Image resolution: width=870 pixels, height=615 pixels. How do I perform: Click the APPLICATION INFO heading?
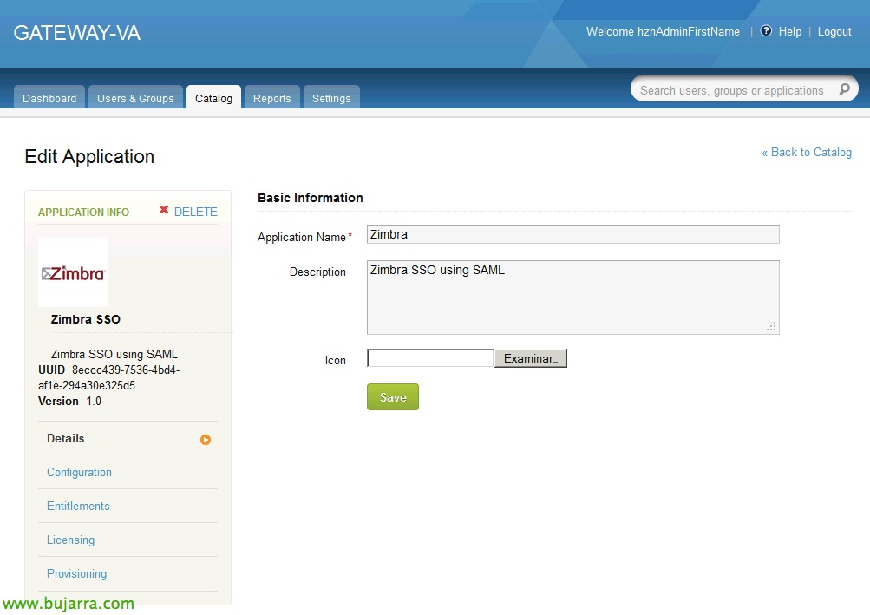point(83,212)
